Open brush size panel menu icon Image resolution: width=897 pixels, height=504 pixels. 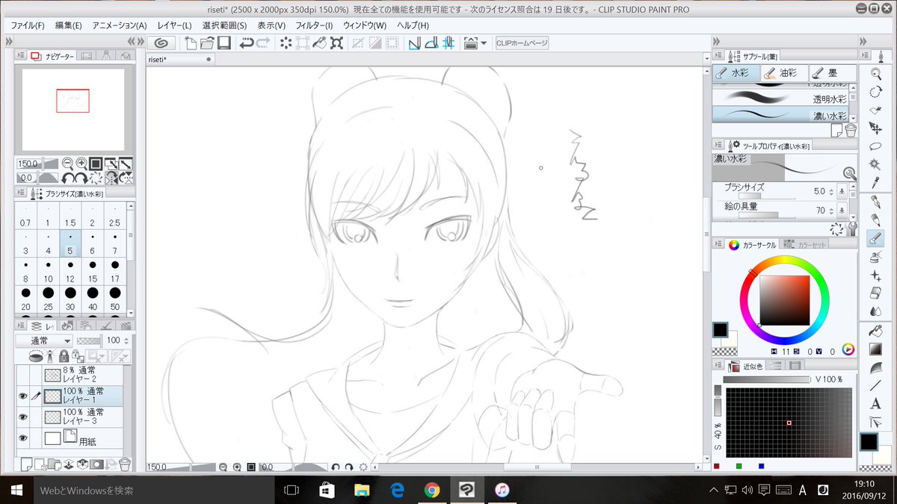coord(20,193)
